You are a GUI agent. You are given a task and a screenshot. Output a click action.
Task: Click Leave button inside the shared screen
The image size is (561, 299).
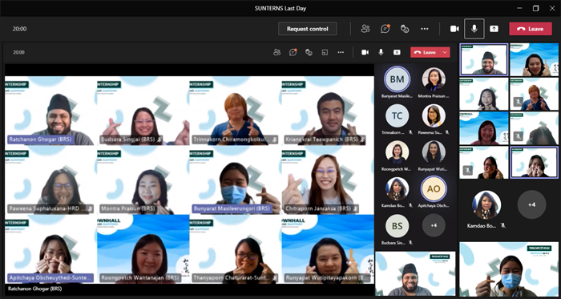pyautogui.click(x=425, y=52)
